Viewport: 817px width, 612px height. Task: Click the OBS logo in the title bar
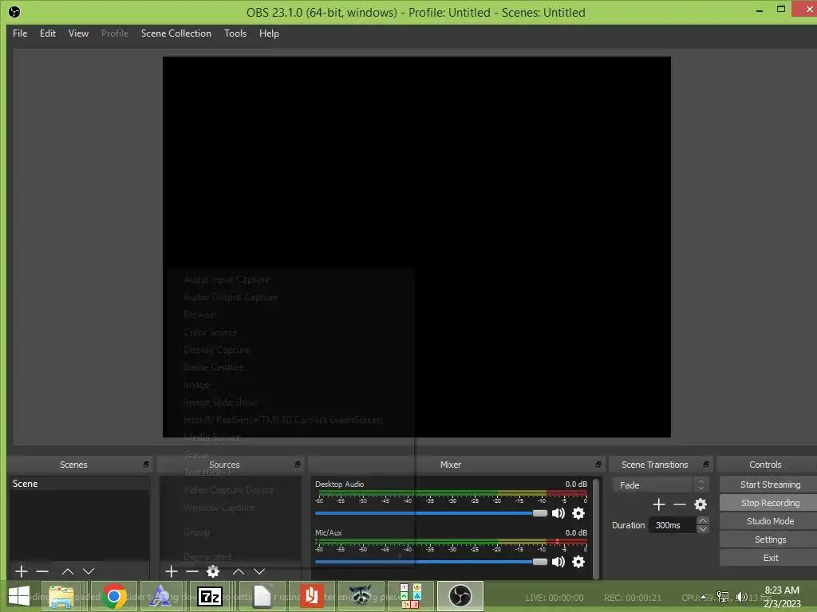[14, 12]
